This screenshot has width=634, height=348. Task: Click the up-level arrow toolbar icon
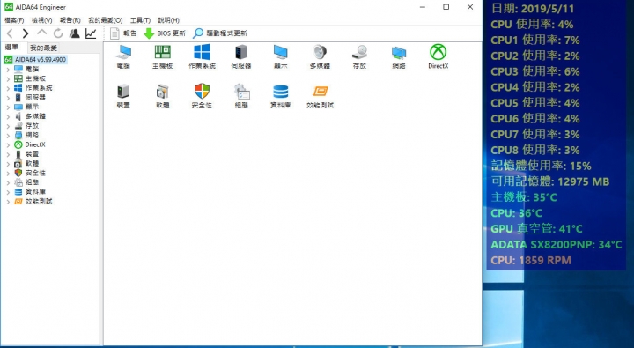pyautogui.click(x=41, y=33)
